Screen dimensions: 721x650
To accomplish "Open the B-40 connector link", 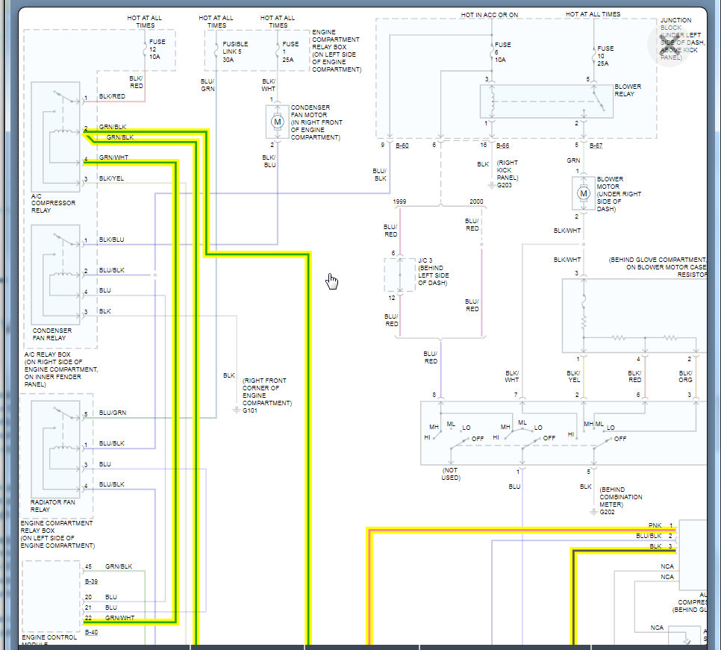I will click(92, 633).
